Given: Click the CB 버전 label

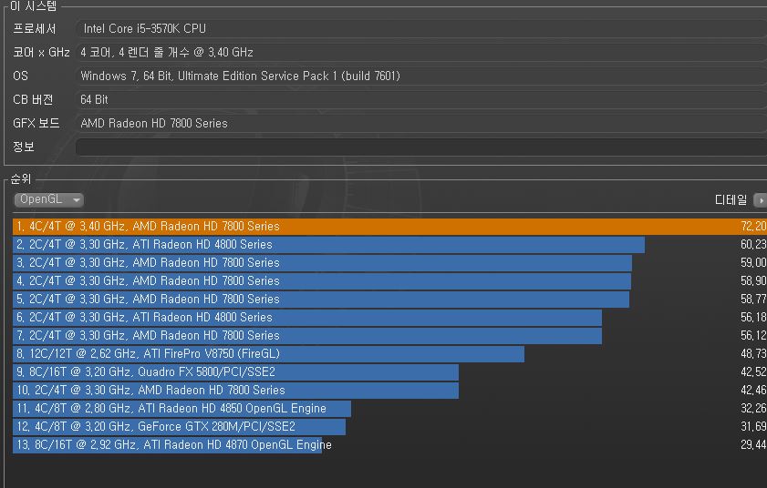Looking at the screenshot, I should pyautogui.click(x=33, y=99).
